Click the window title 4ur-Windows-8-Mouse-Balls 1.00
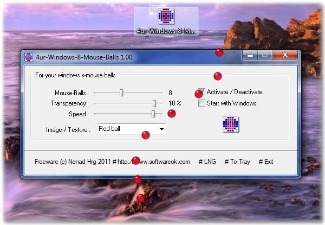 [x=84, y=57]
